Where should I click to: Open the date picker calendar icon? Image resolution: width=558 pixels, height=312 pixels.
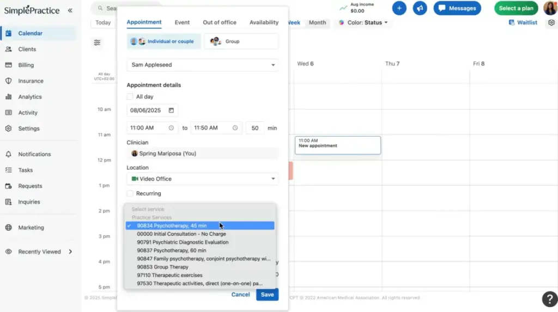pyautogui.click(x=171, y=111)
